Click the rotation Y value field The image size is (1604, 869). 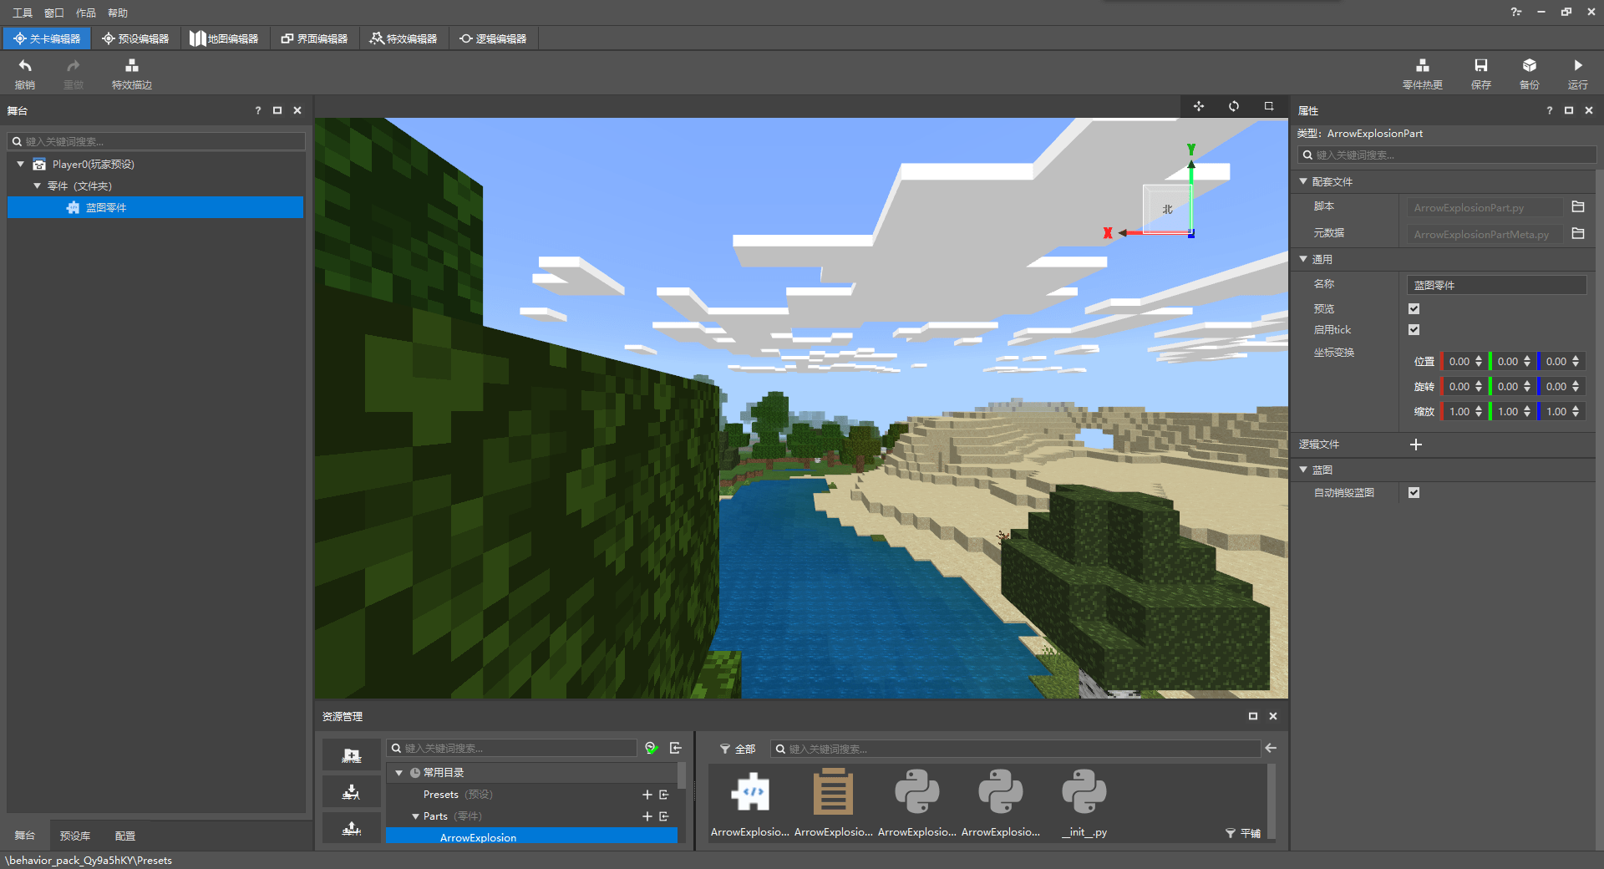1508,386
